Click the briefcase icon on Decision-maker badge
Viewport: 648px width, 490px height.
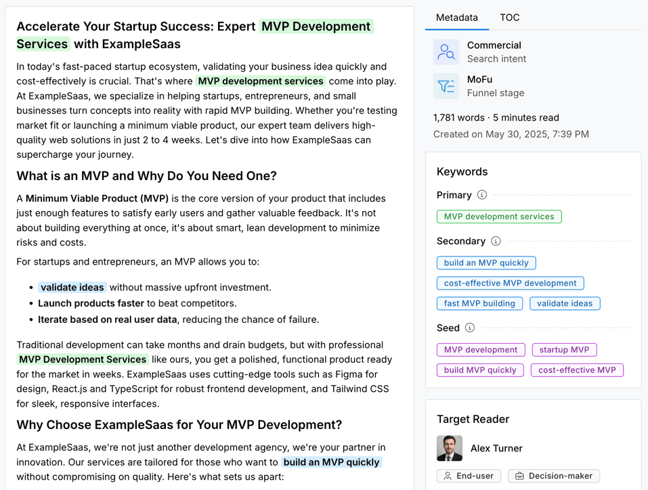pyautogui.click(x=519, y=476)
